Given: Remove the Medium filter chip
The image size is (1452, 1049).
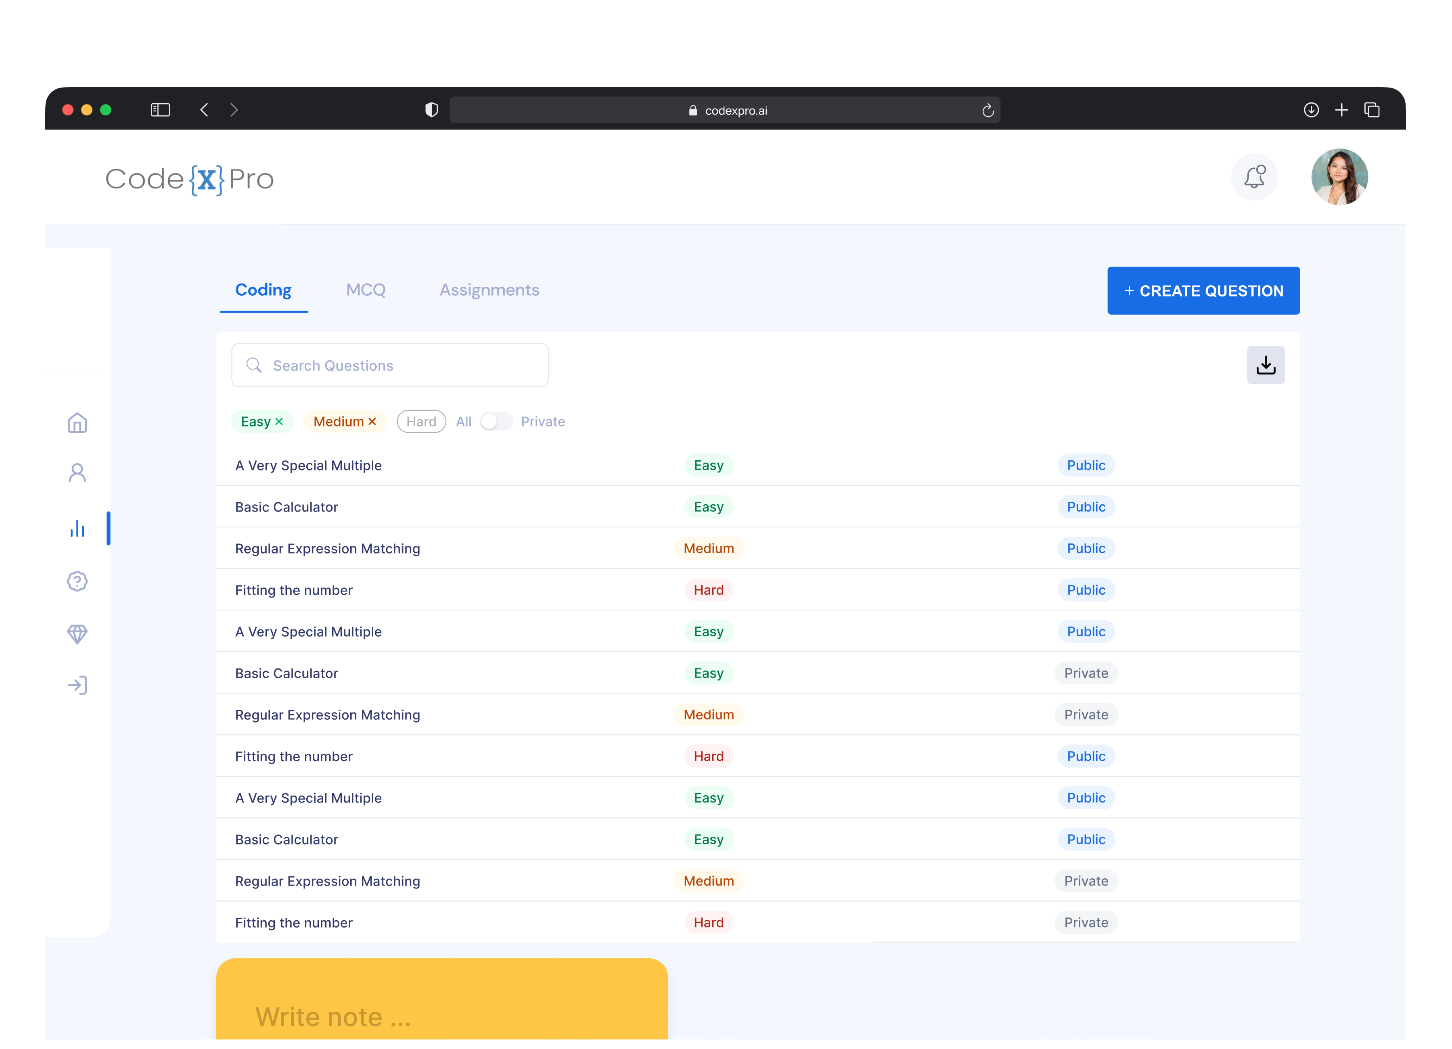Looking at the screenshot, I should [372, 422].
